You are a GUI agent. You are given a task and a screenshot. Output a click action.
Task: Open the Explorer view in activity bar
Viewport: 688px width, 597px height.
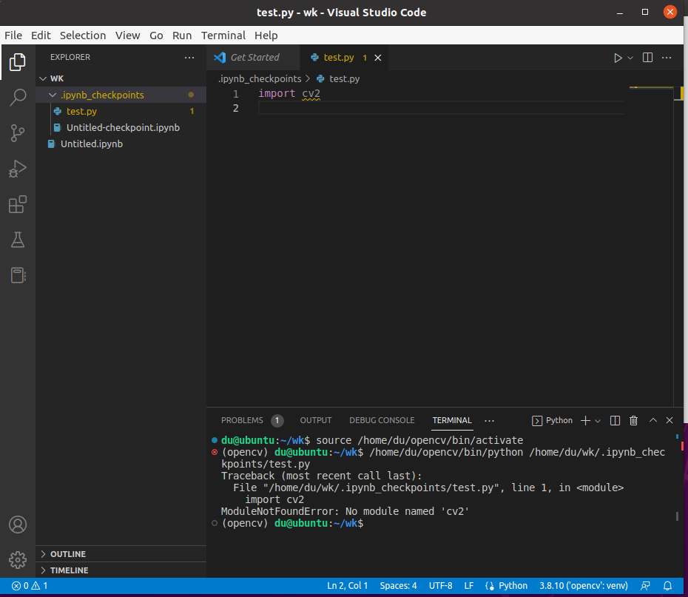18,62
